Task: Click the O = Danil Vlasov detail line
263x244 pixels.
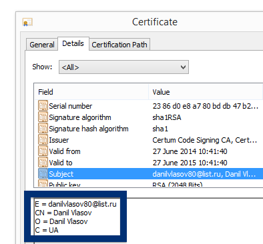Action: point(61,221)
